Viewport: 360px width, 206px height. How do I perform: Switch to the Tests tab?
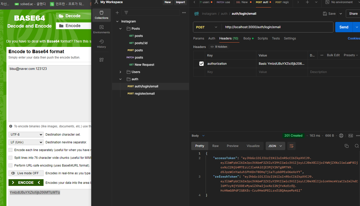pyautogui.click(x=276, y=38)
